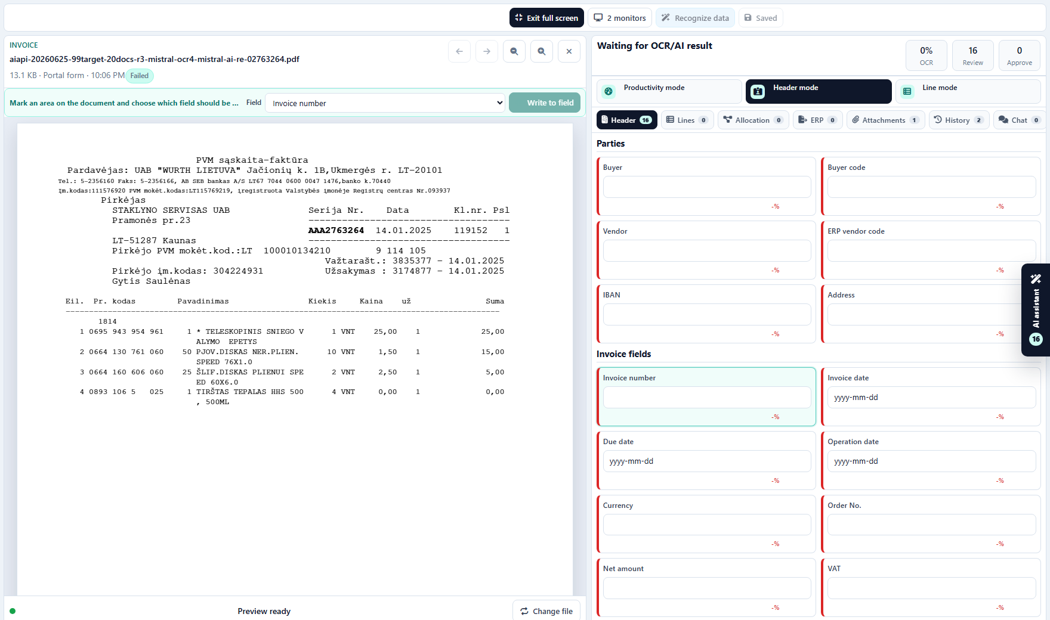Zoom out the invoice preview

click(514, 51)
